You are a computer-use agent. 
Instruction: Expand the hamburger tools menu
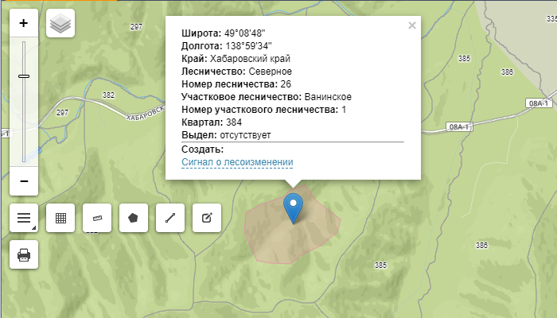pyautogui.click(x=24, y=218)
